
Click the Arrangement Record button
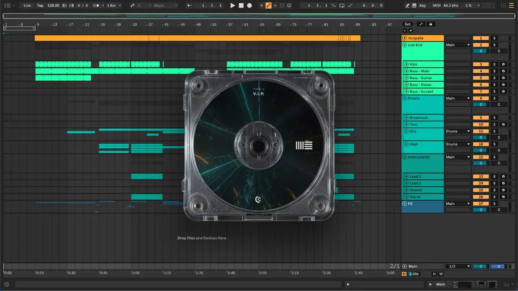tap(249, 6)
